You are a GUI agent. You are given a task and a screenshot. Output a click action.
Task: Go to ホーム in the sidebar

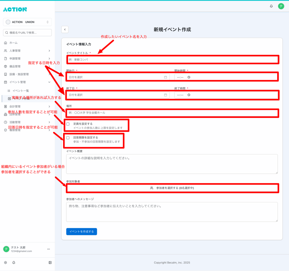coord(13,43)
